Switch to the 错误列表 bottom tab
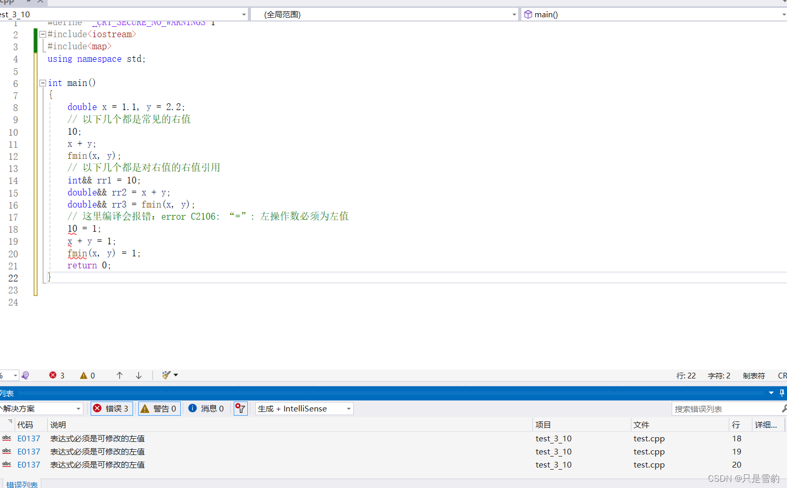The height and width of the screenshot is (488, 787). click(x=21, y=484)
